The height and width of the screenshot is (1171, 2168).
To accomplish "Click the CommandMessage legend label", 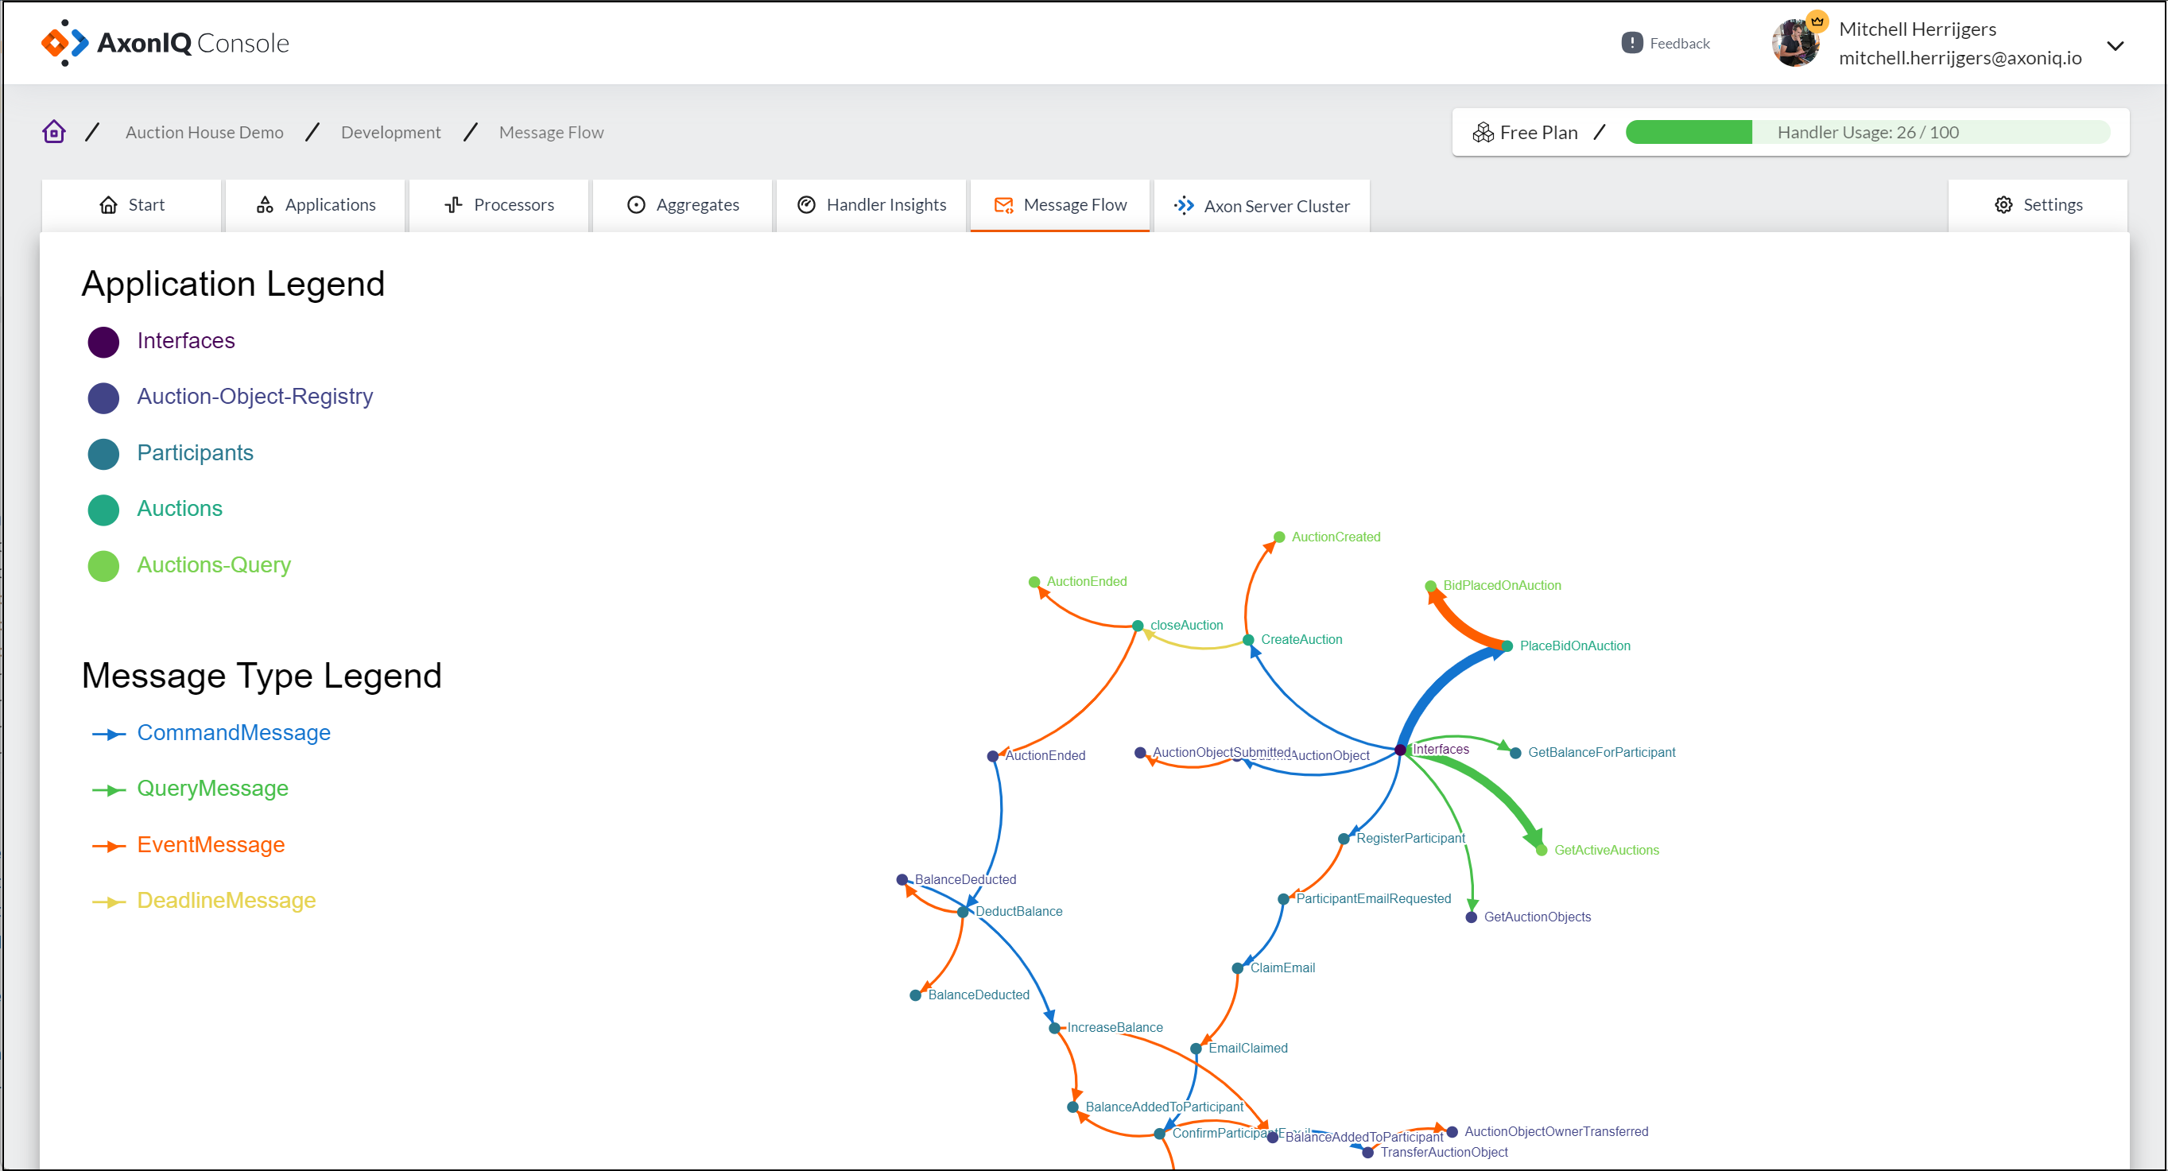I will pyautogui.click(x=233, y=731).
